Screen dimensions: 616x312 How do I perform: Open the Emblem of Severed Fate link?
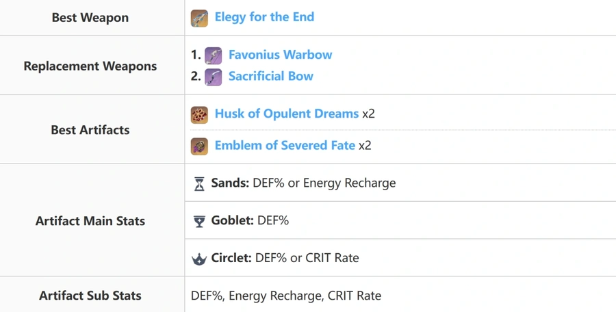coord(285,145)
